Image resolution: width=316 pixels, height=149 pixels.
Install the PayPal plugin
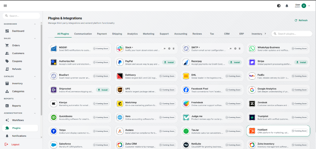coord(169,62)
